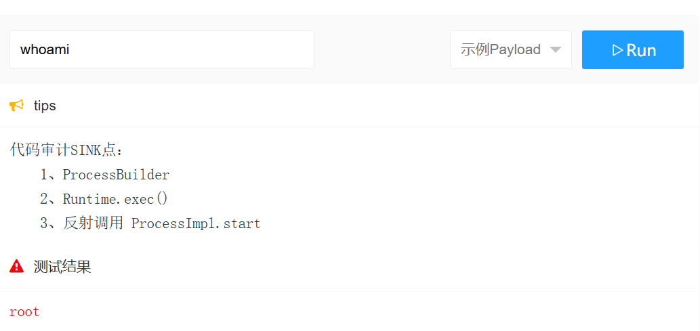Focus the whoami command input field

click(x=161, y=49)
